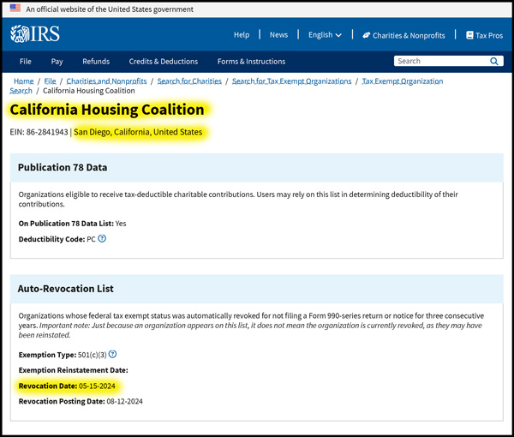This screenshot has height=437, width=514.
Task: Open the Refunds menu
Action: (x=96, y=62)
